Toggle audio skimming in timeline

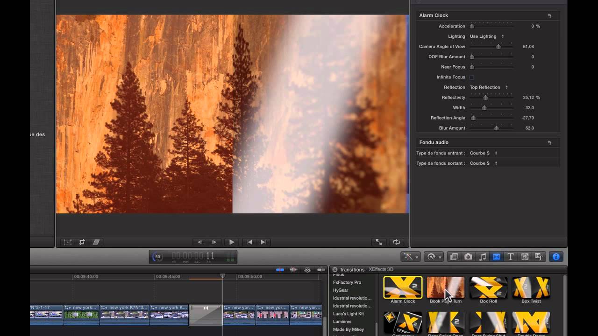coord(294,270)
